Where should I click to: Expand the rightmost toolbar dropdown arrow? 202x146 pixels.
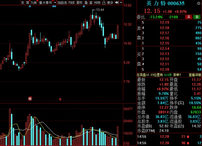122,3
